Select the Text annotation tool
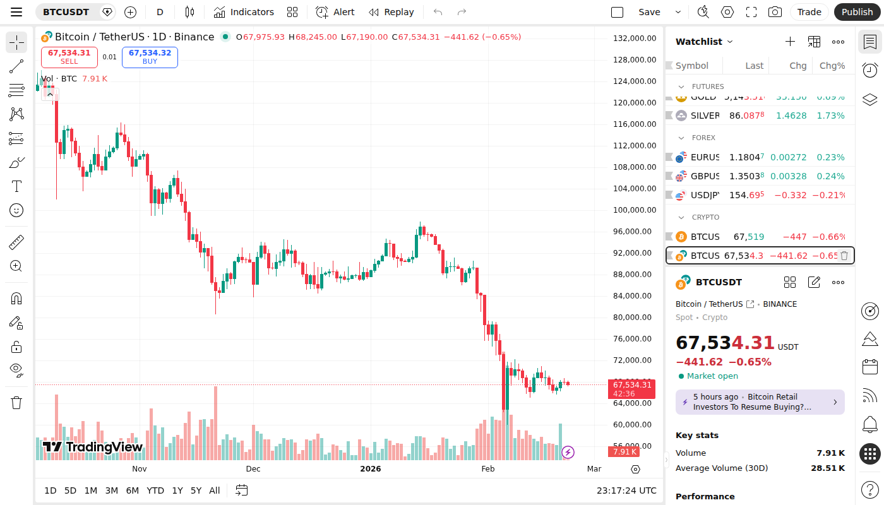 16,186
